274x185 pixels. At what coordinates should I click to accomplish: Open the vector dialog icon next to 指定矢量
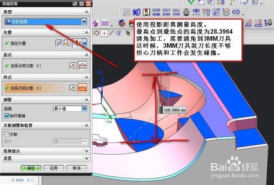pyautogui.click(x=67, y=43)
